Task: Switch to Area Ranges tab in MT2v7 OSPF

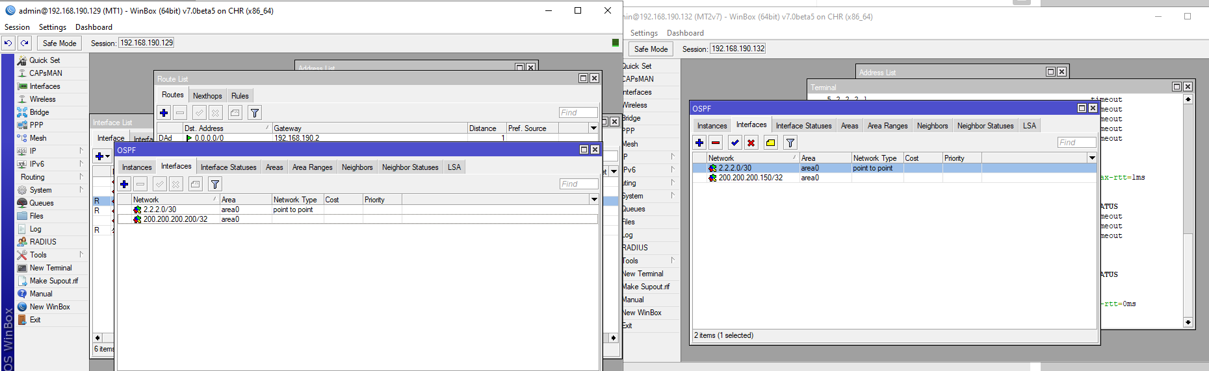Action: [887, 125]
